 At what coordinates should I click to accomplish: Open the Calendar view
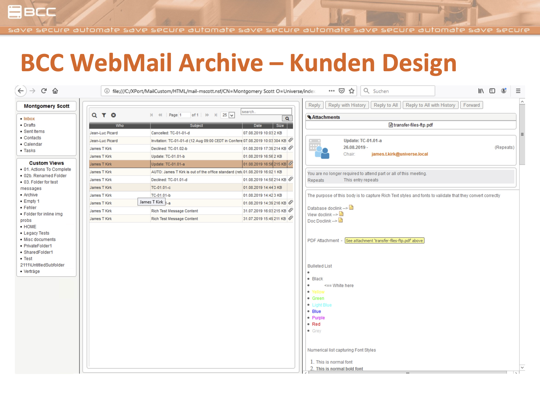[x=33, y=144]
